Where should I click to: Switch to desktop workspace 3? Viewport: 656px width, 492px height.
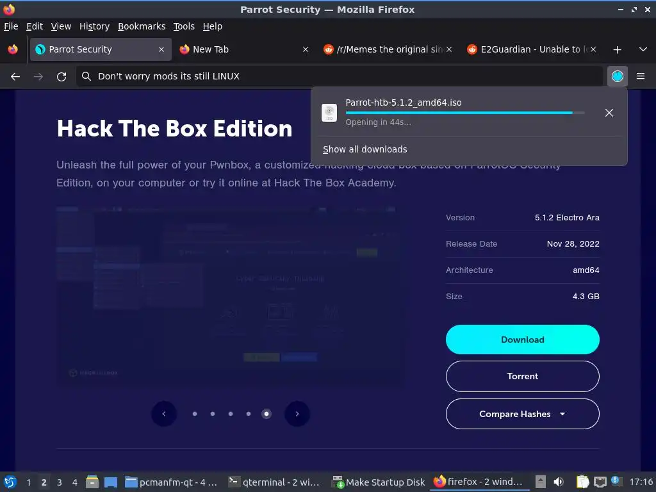[60, 482]
